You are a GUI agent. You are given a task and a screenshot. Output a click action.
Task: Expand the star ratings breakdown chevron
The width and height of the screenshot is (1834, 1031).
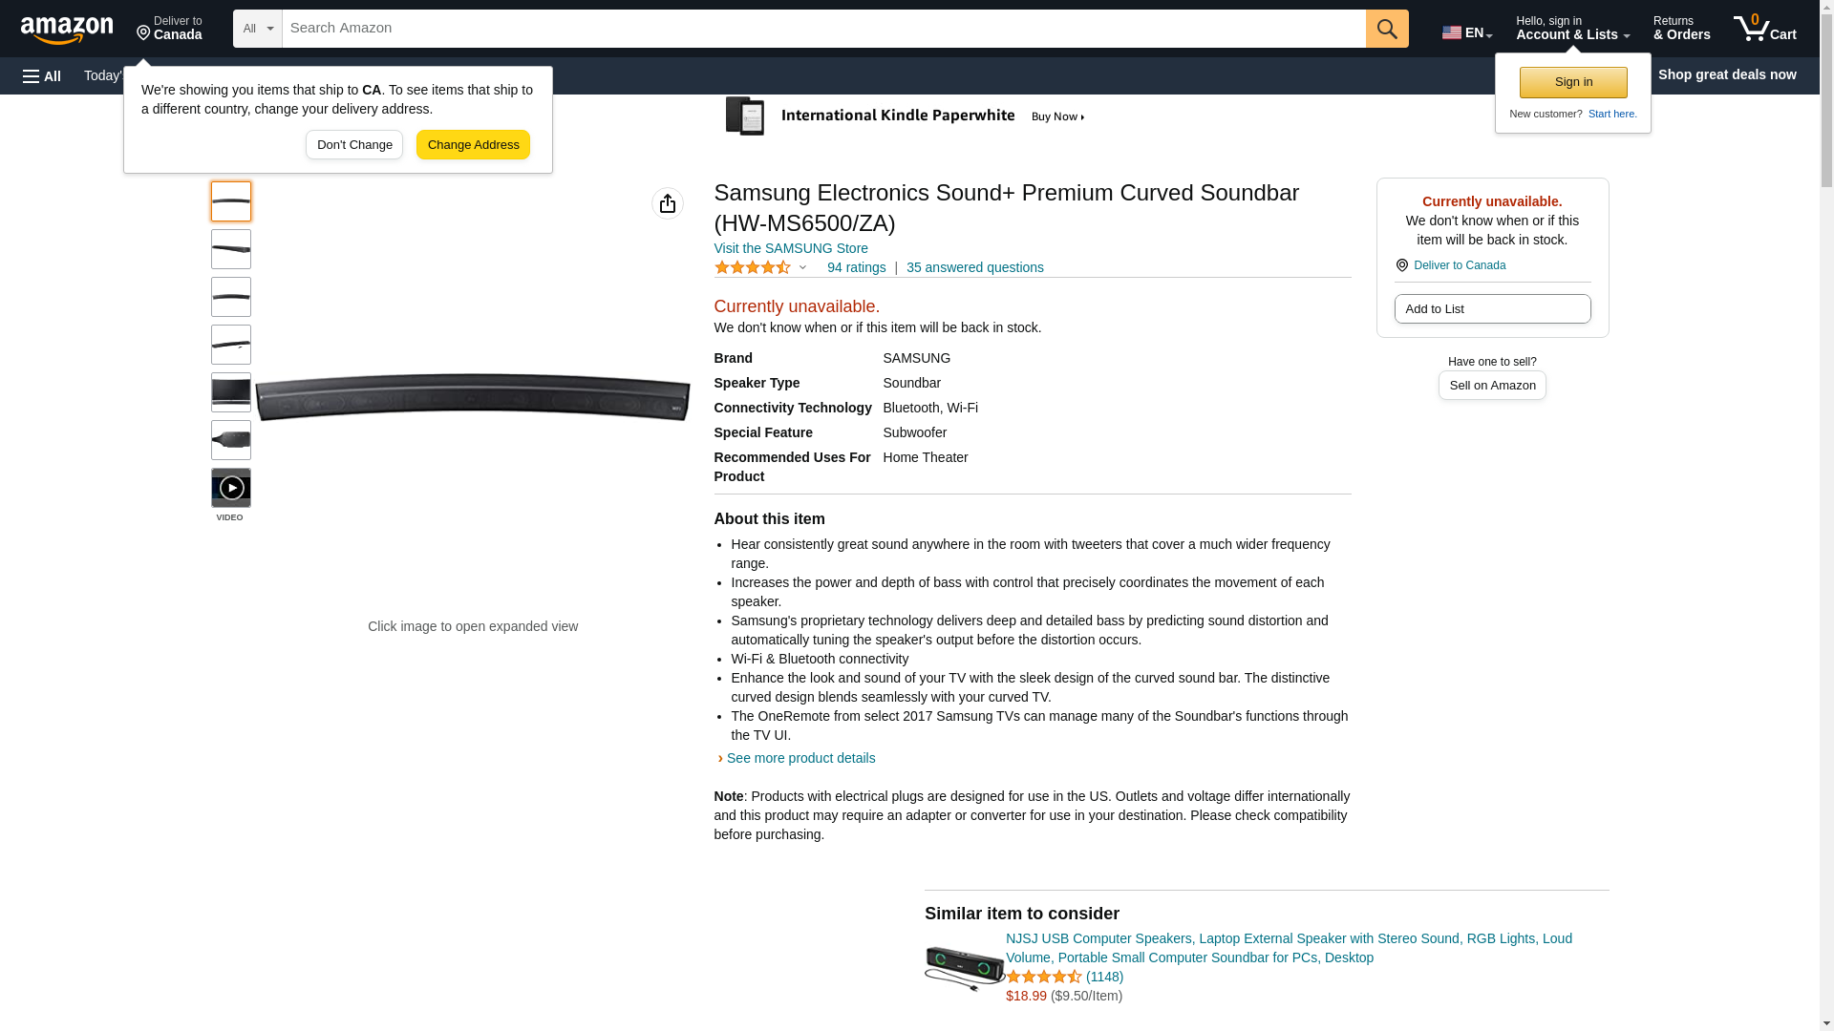(802, 268)
